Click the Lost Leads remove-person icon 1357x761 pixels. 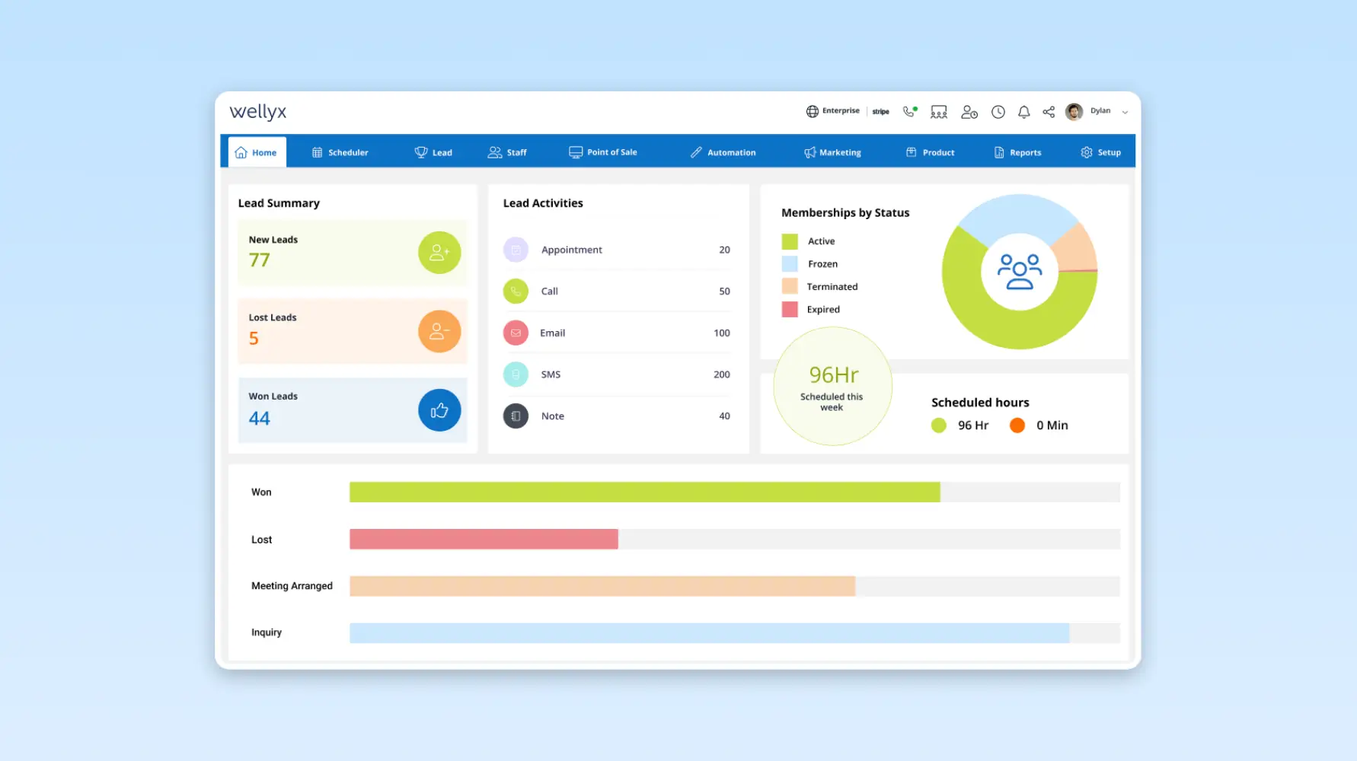[439, 331]
